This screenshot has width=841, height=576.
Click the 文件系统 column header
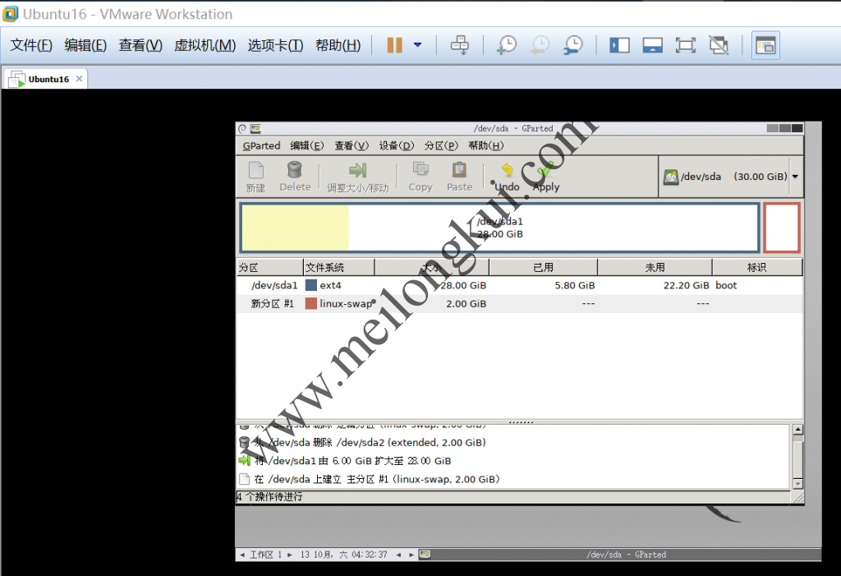339,267
